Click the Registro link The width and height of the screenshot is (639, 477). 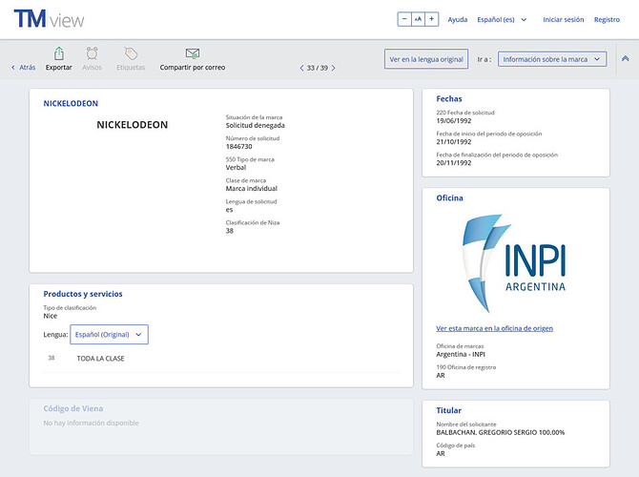coord(607,19)
